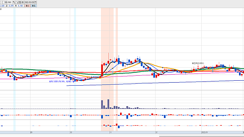Click the 12 month label on time axis
The height and width of the screenshot is (137, 244).
click(x=156, y=132)
